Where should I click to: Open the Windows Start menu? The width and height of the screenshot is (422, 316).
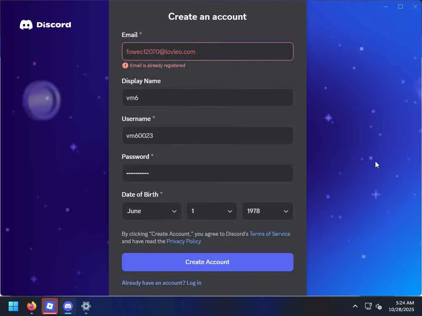pyautogui.click(x=13, y=306)
